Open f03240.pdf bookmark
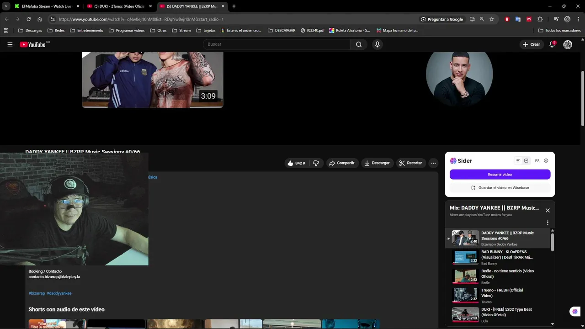The image size is (585, 329). point(313,31)
